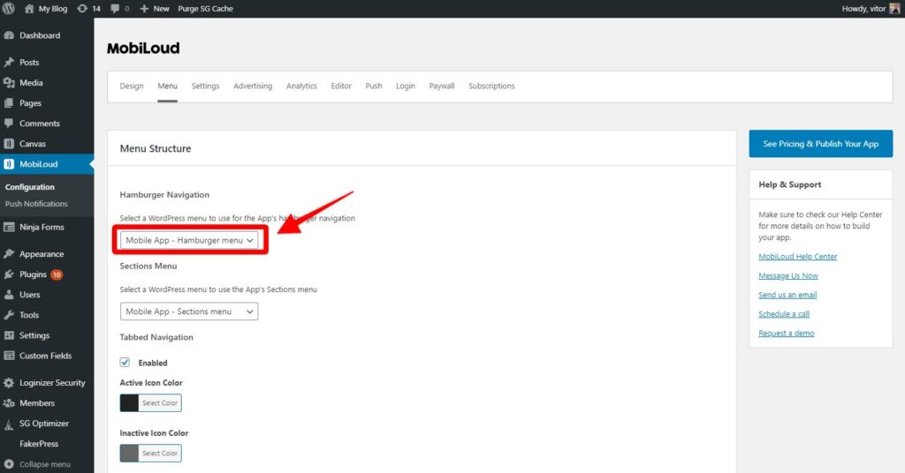Click the Ninja Forms icon

click(x=9, y=227)
